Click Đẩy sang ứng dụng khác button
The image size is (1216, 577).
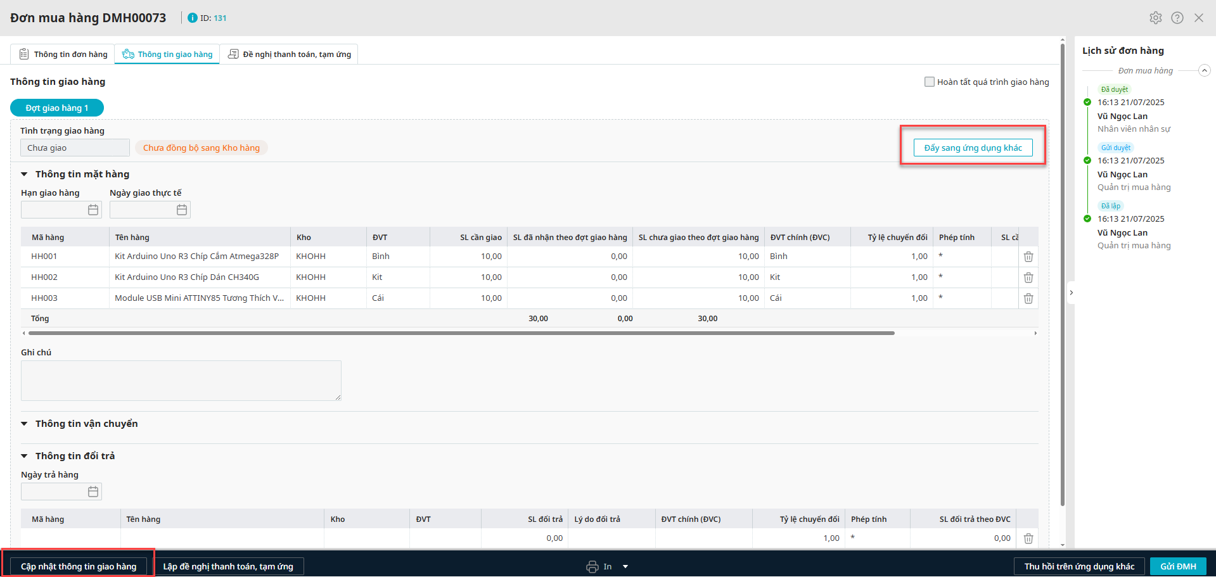pyautogui.click(x=973, y=148)
